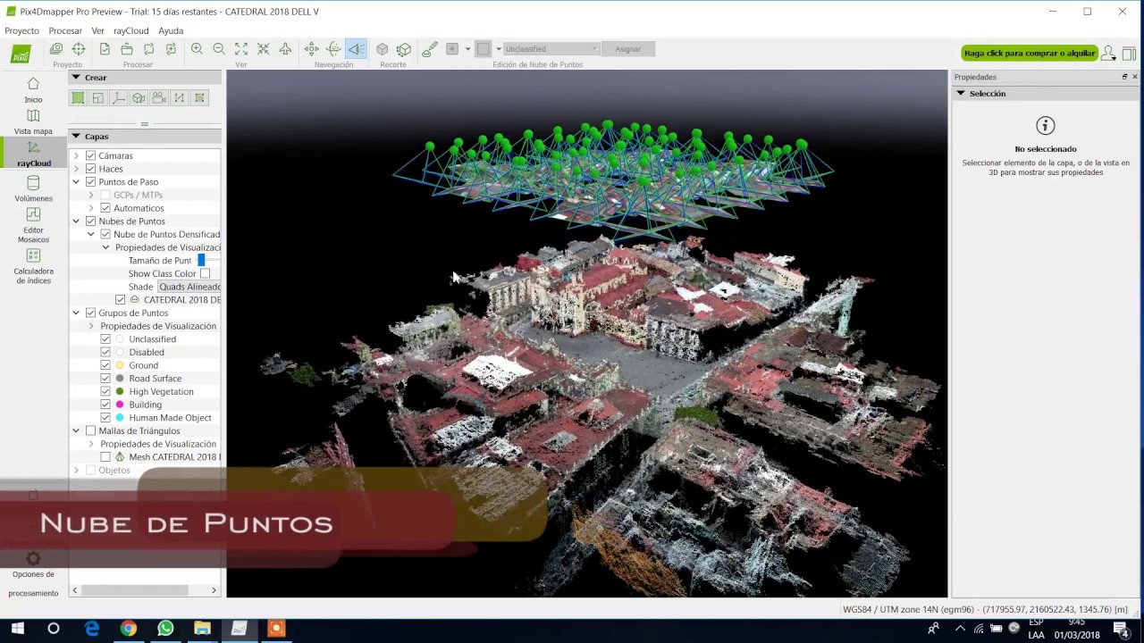Open the Volúmenes view
The width and height of the screenshot is (1144, 643).
coord(33,189)
